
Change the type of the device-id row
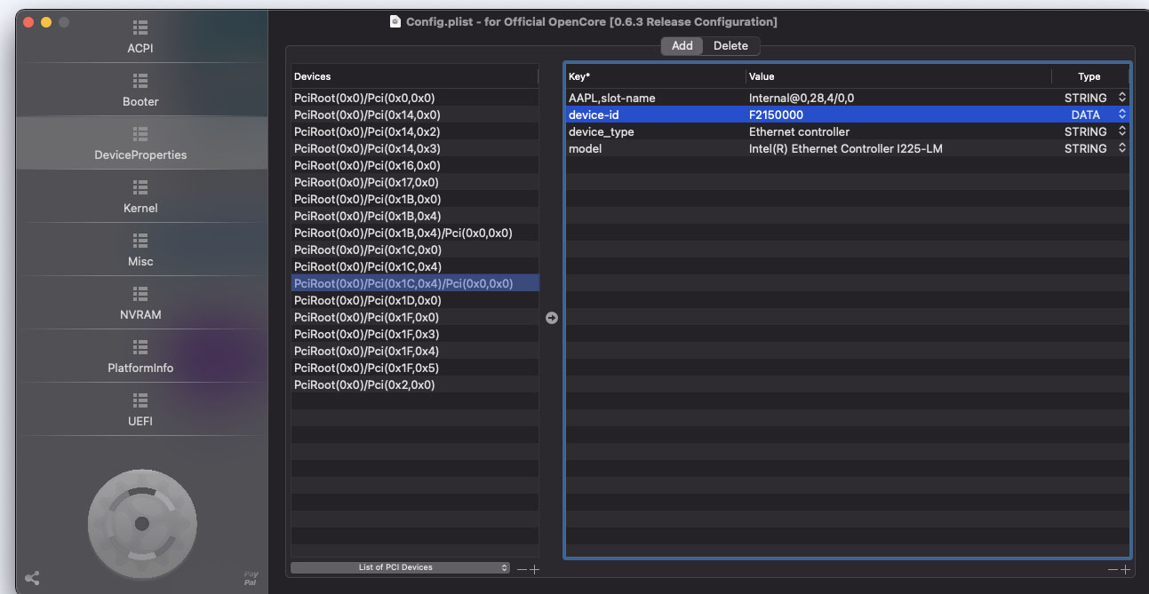click(x=1121, y=115)
